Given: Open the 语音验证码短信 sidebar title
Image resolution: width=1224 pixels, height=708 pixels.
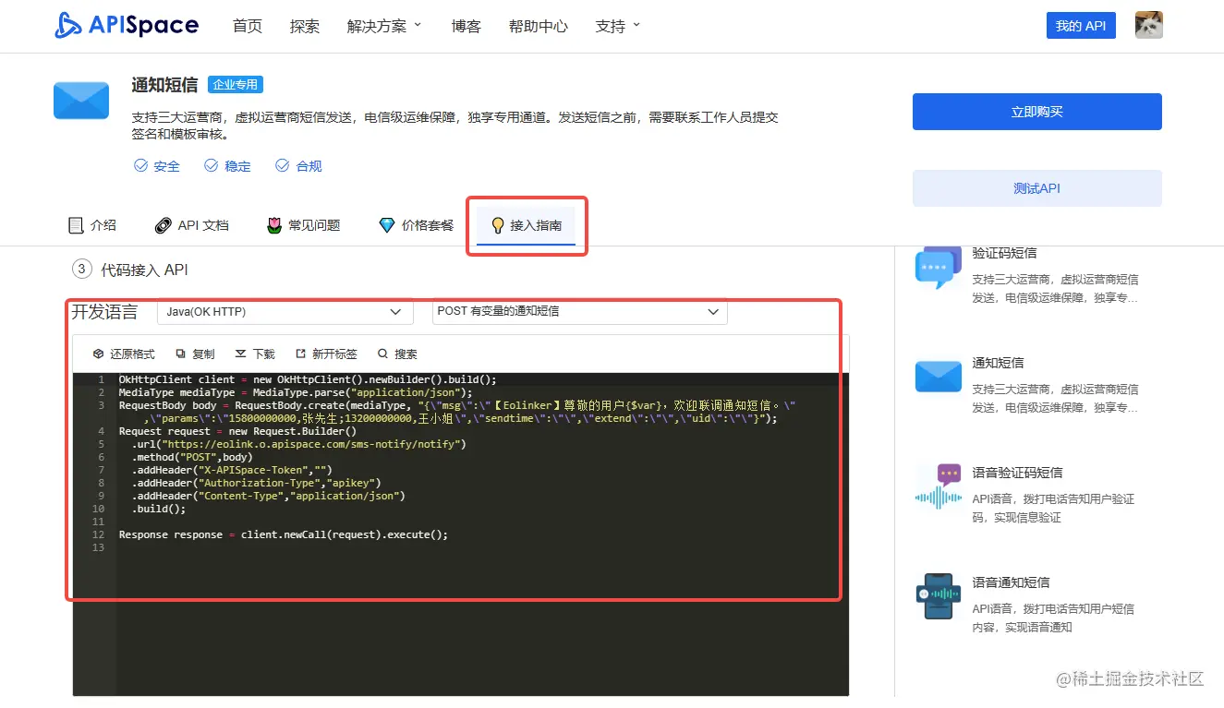Looking at the screenshot, I should (1017, 473).
